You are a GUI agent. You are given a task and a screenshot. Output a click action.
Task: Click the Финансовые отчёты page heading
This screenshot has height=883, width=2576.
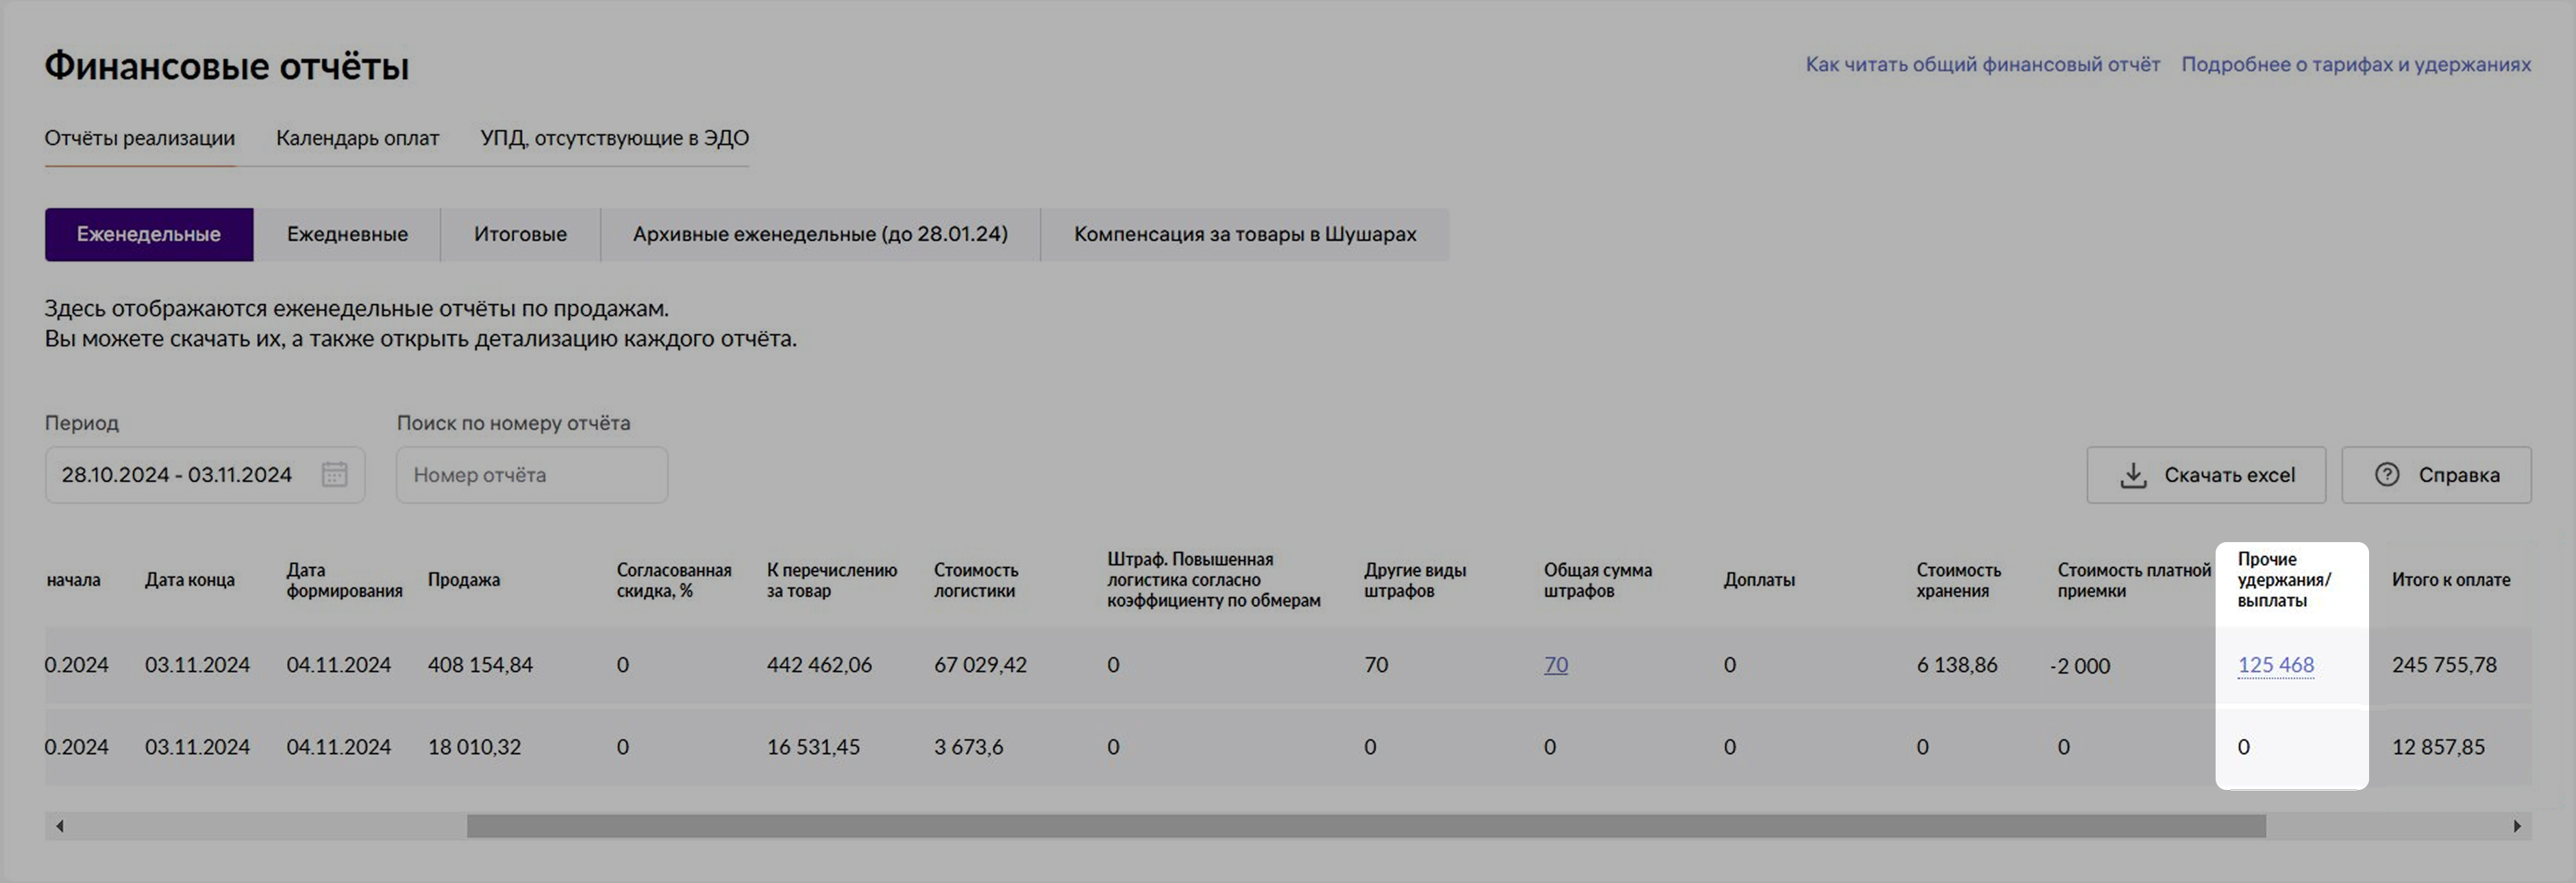click(x=227, y=66)
